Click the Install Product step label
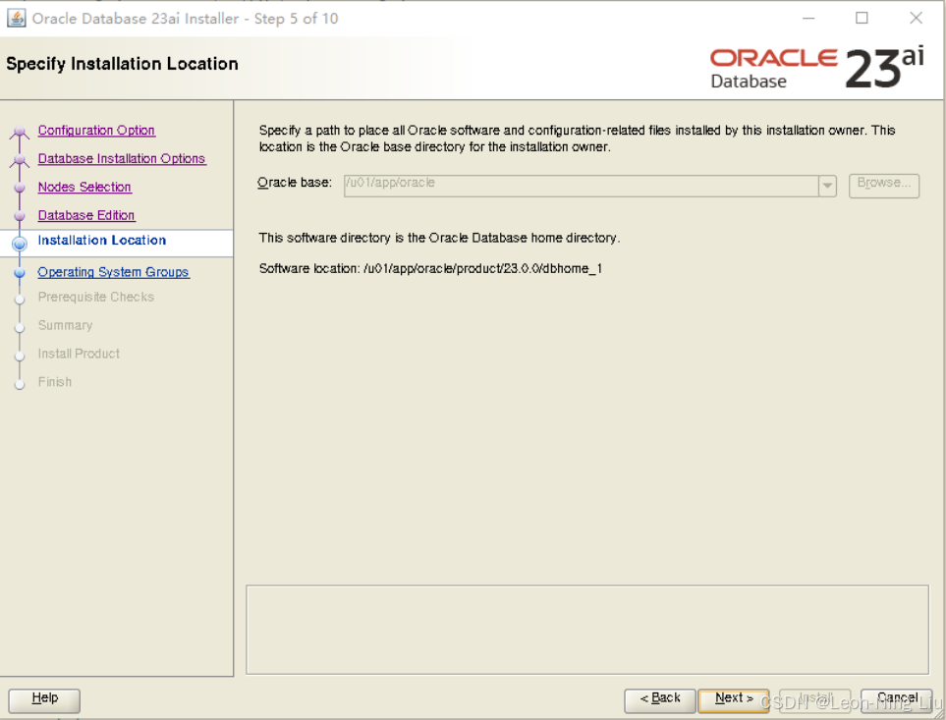The height and width of the screenshot is (720, 946). [x=79, y=354]
